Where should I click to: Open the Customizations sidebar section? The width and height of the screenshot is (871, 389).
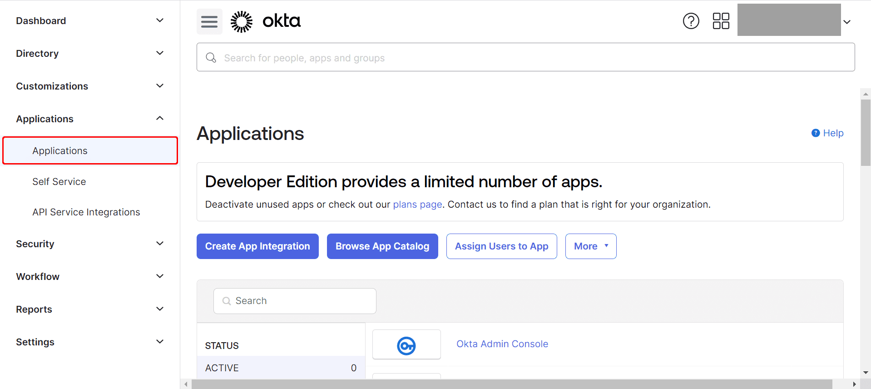click(x=90, y=86)
